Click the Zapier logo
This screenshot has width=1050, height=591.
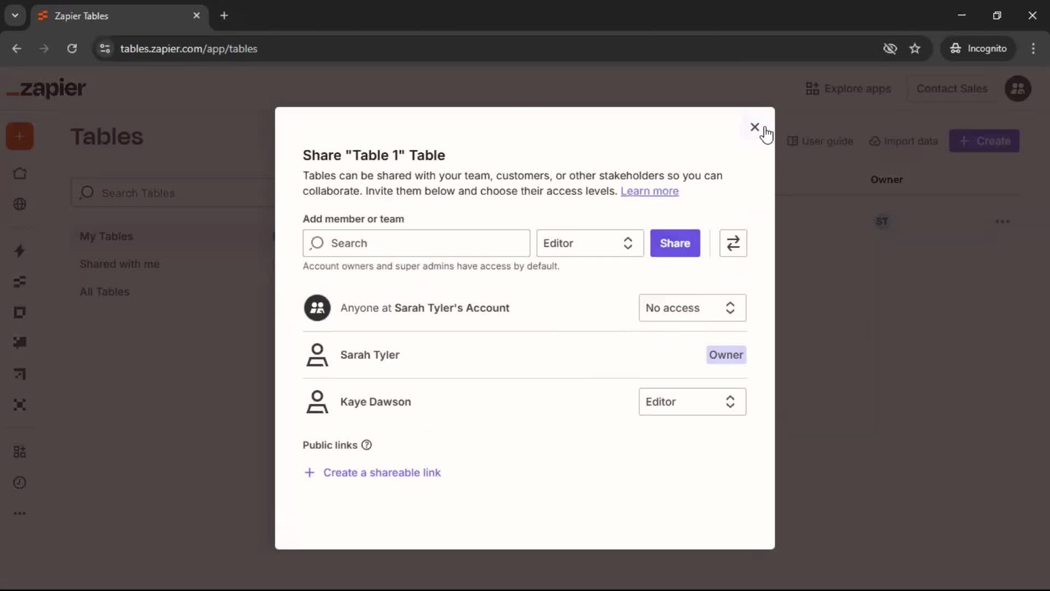point(46,88)
